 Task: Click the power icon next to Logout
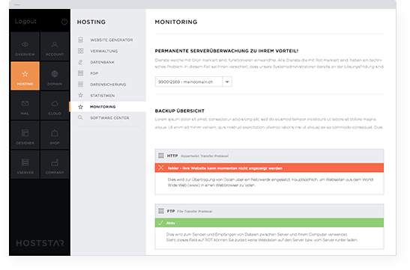pyautogui.click(x=64, y=22)
